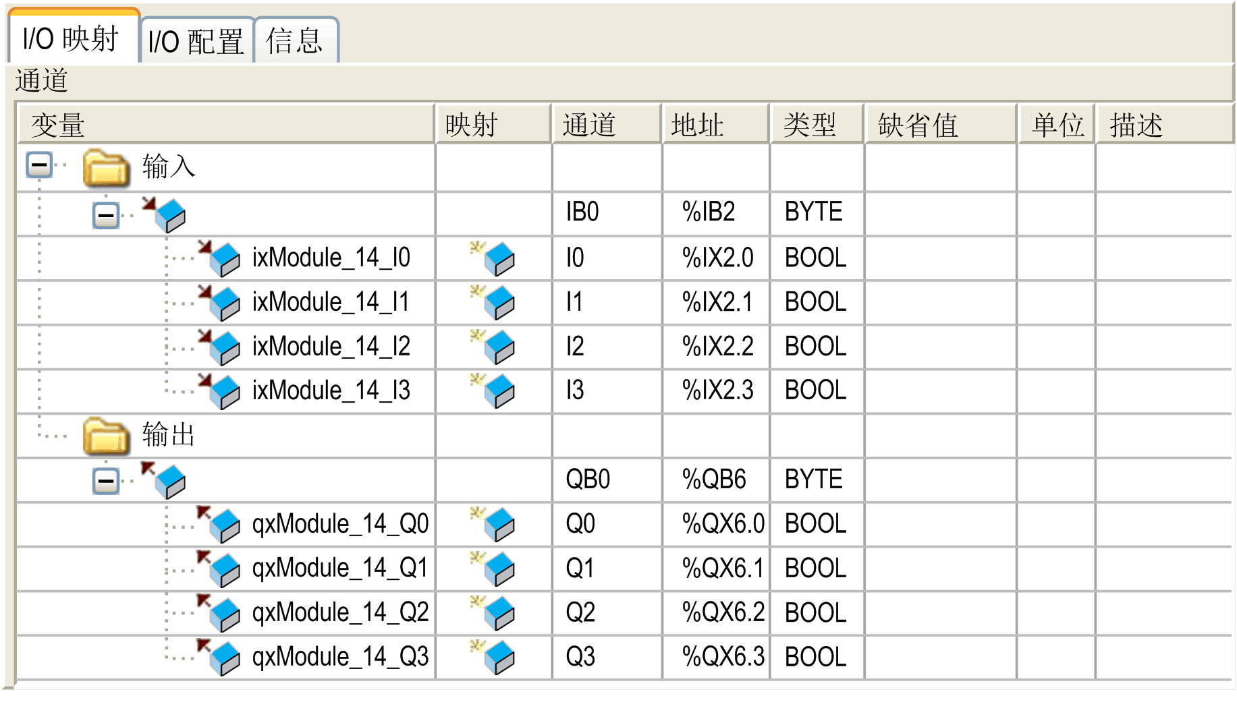Switch to the I/O 配置 tab
The width and height of the screenshot is (1237, 727).
pos(196,42)
